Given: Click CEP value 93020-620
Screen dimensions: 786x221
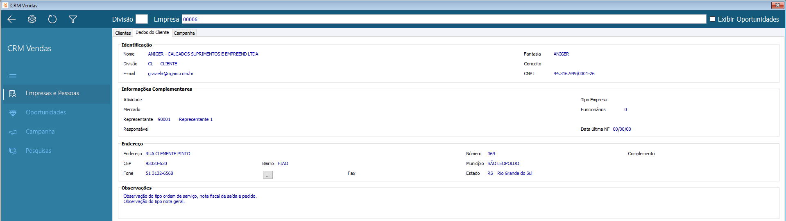Looking at the screenshot, I should [156, 164].
